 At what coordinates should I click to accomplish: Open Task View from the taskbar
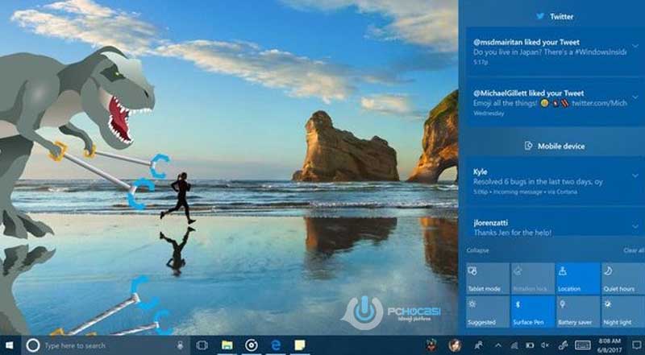tap(202, 345)
